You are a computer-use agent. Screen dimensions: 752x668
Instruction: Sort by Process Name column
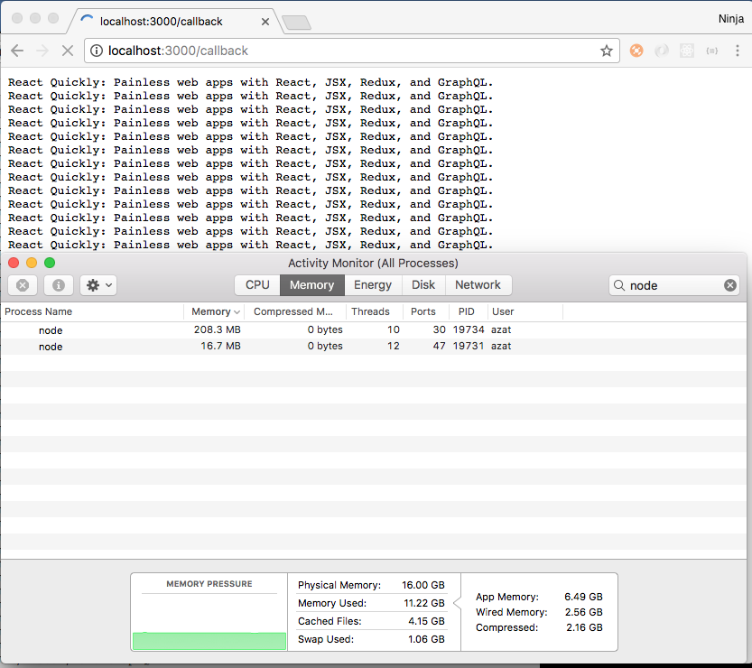coord(93,311)
